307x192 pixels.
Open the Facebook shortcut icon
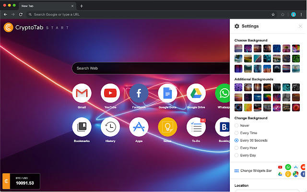[x=139, y=93]
